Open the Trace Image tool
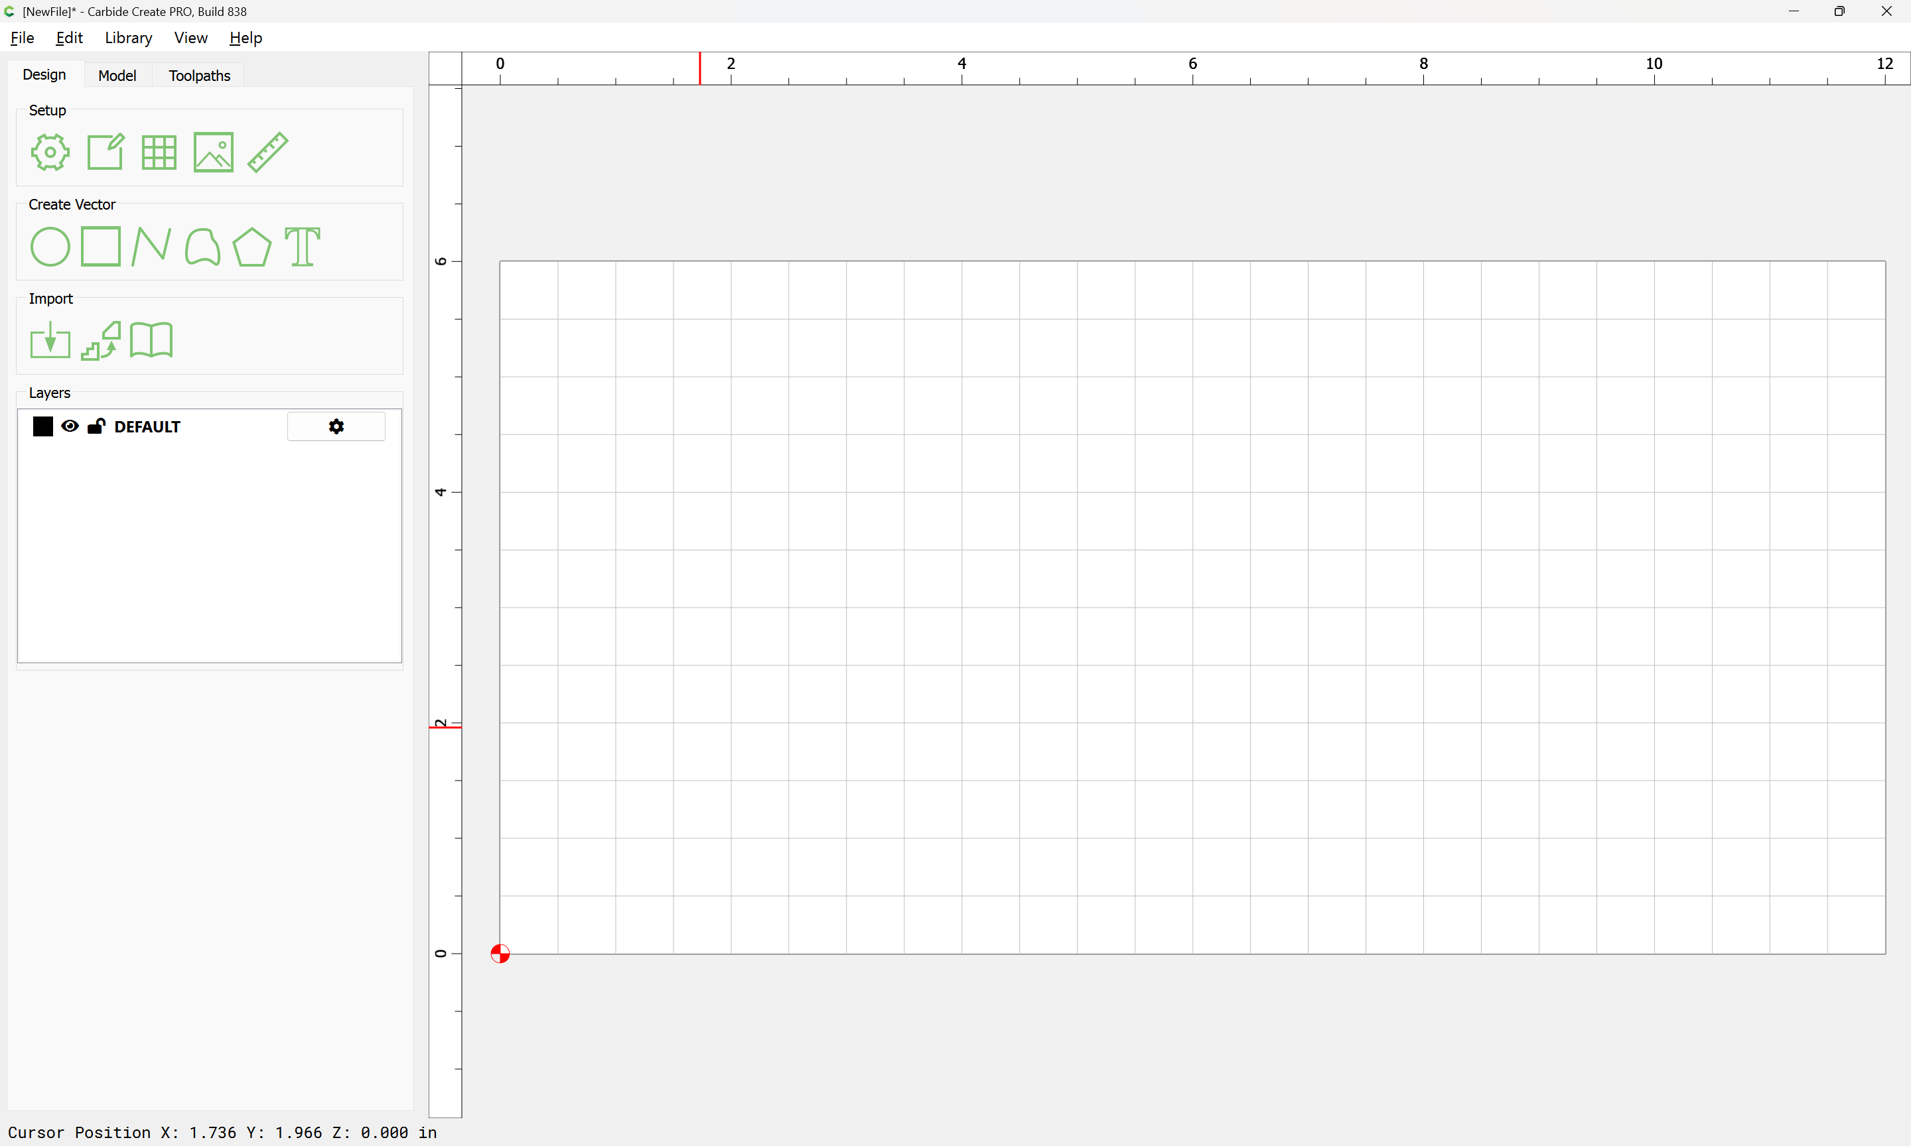Image resolution: width=1911 pixels, height=1146 pixels. tap(101, 341)
